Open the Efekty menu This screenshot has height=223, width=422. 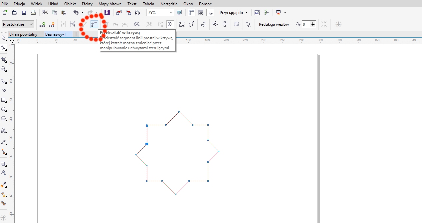(87, 4)
